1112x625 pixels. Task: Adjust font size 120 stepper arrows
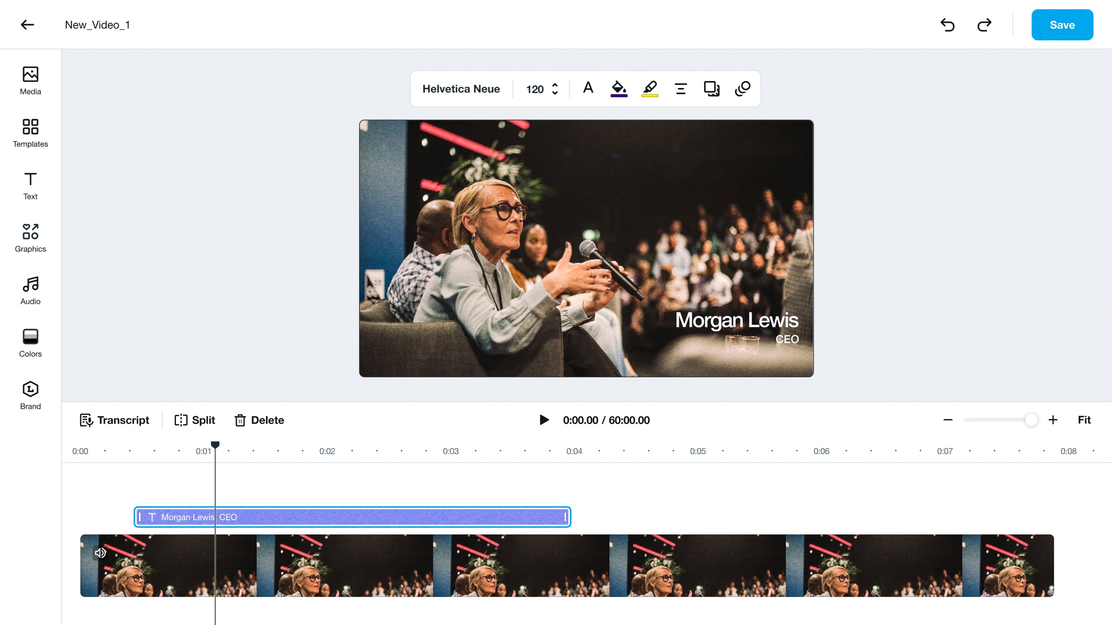point(555,89)
